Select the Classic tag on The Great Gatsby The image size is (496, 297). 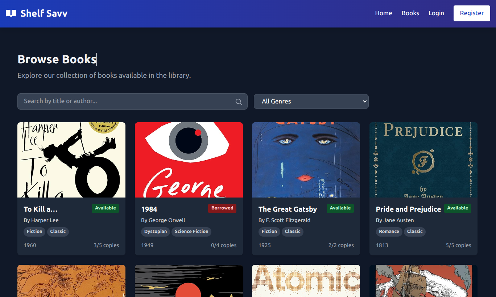click(x=293, y=232)
